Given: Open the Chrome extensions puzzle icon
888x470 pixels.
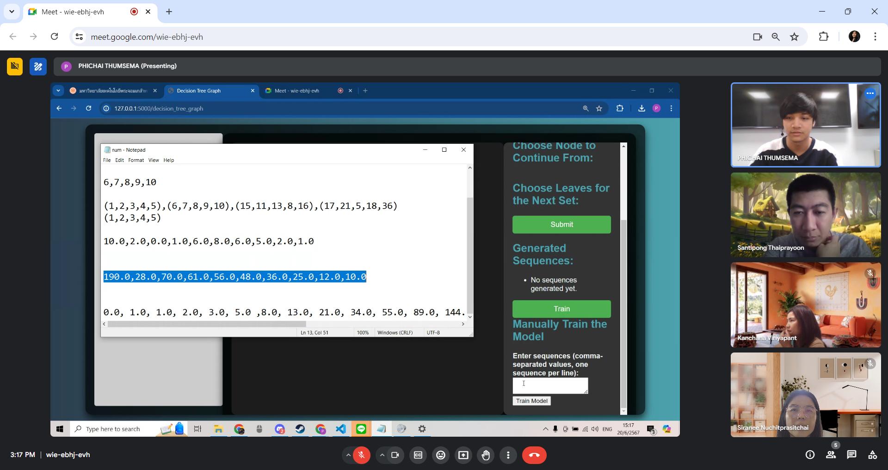Looking at the screenshot, I should 824,37.
